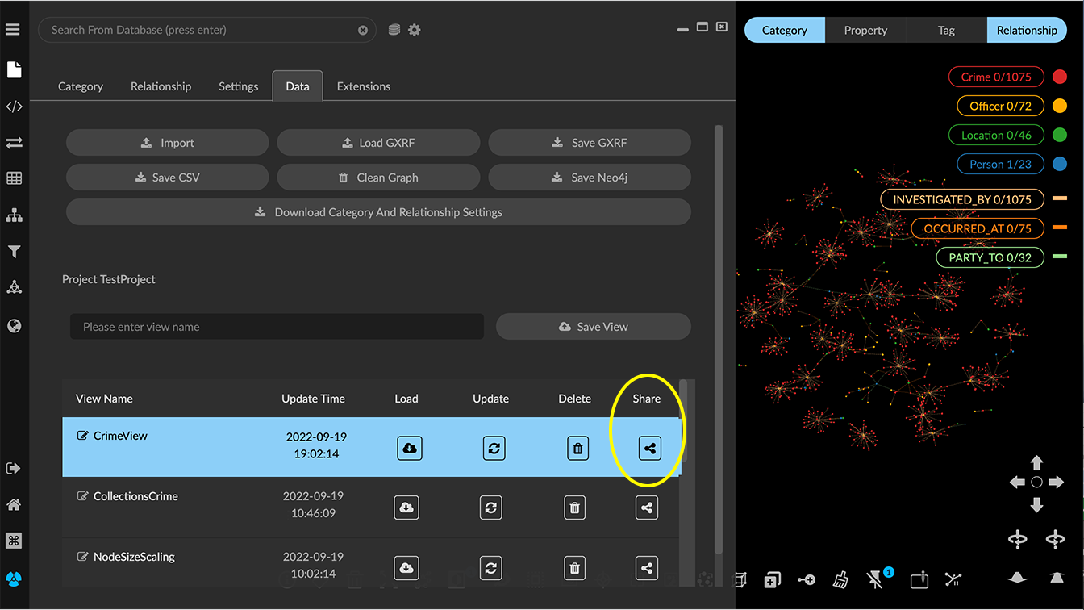The width and height of the screenshot is (1084, 610).
Task: Open the globe icon in left sidebar
Action: coord(14,326)
